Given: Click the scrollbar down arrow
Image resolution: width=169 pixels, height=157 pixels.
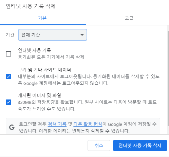Looking at the screenshot, I should click(x=168, y=131).
